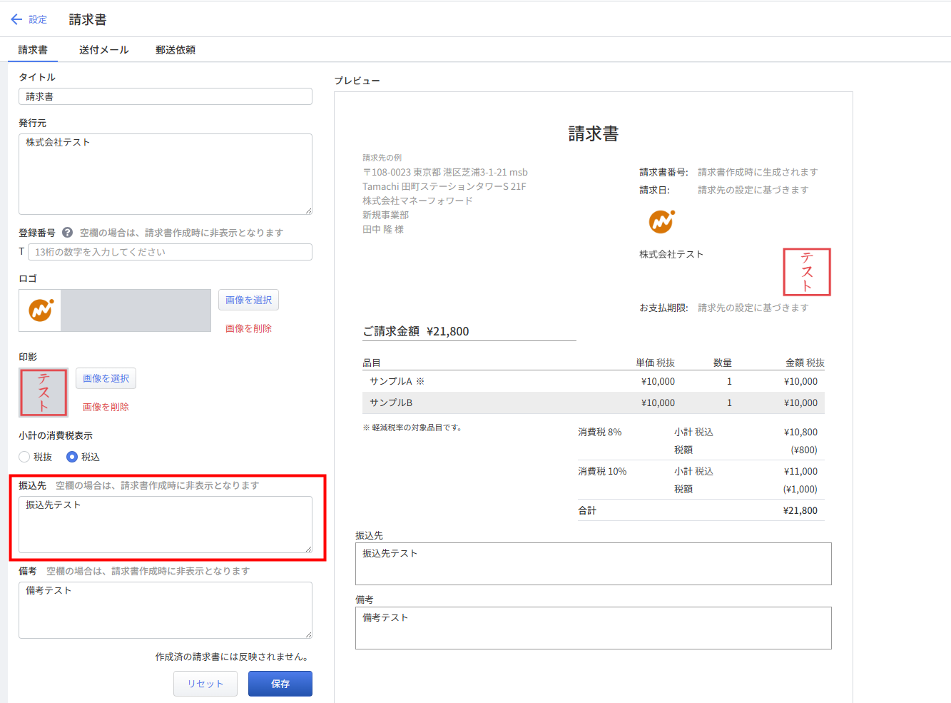Click the 登録番号 13-digit input field
Viewport: 951px width, 703px height.
pyautogui.click(x=170, y=252)
